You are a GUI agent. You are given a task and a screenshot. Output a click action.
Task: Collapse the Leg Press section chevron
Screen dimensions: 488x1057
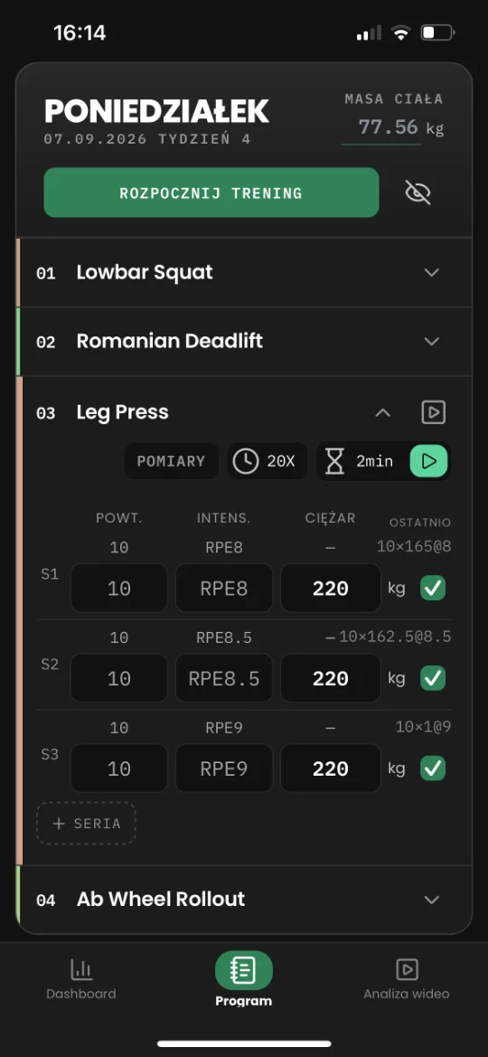click(383, 412)
